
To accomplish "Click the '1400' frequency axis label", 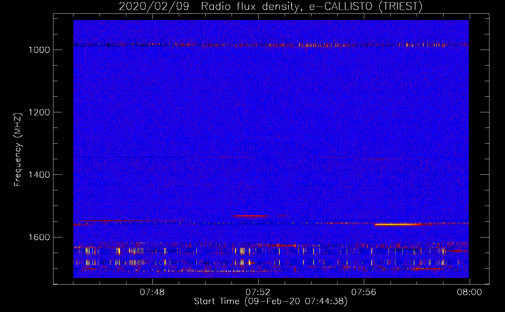I will point(39,175).
